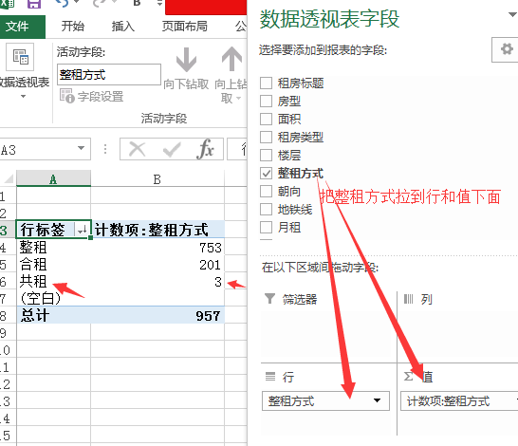The image size is (518, 446).
Task: Select column B header
Action: 157,178
